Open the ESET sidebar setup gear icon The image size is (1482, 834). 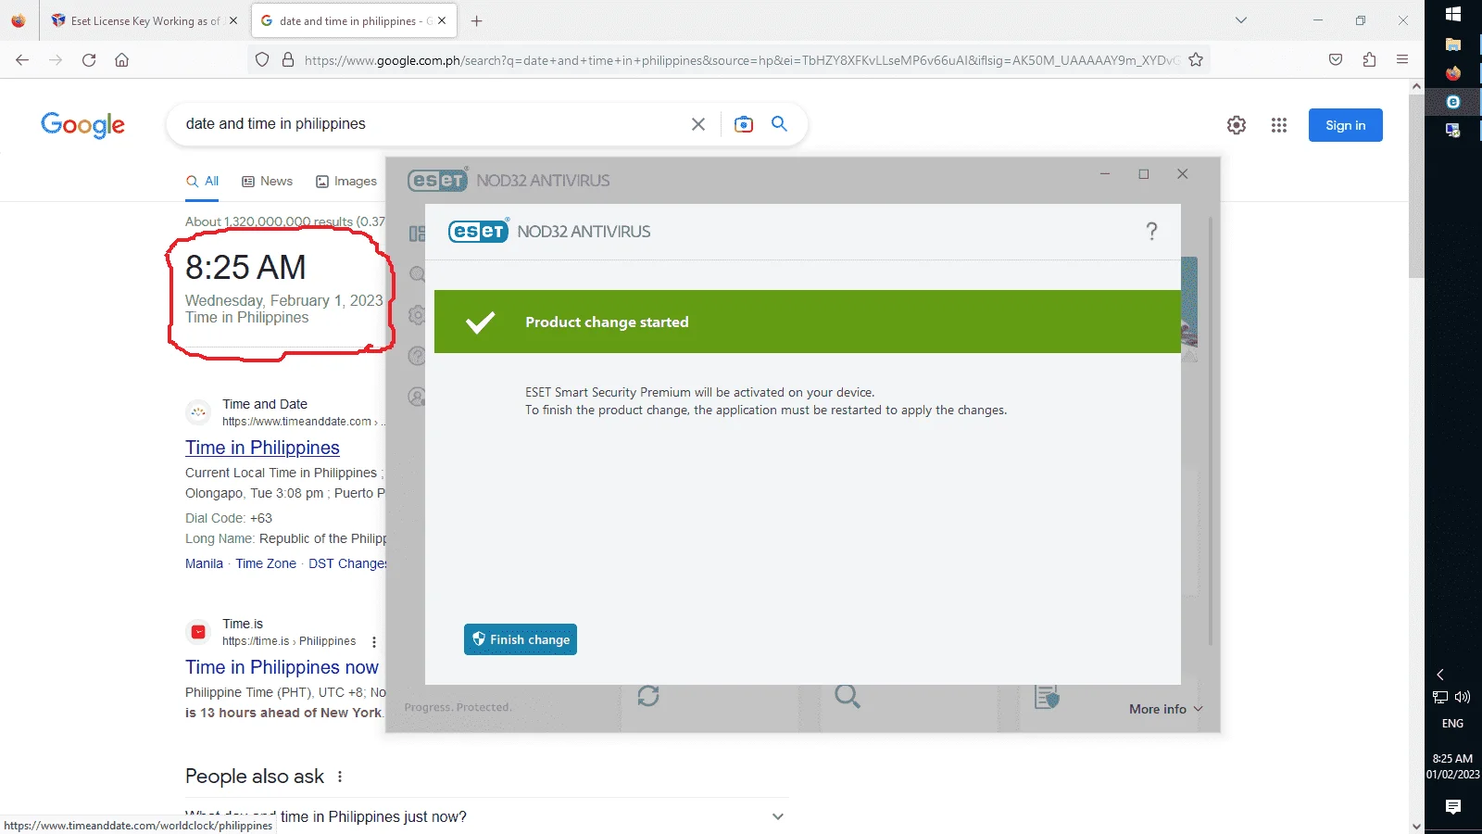pyautogui.click(x=418, y=315)
